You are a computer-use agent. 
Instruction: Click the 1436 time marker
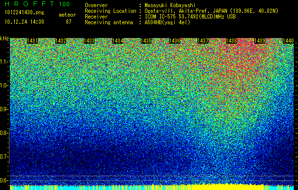175,41
